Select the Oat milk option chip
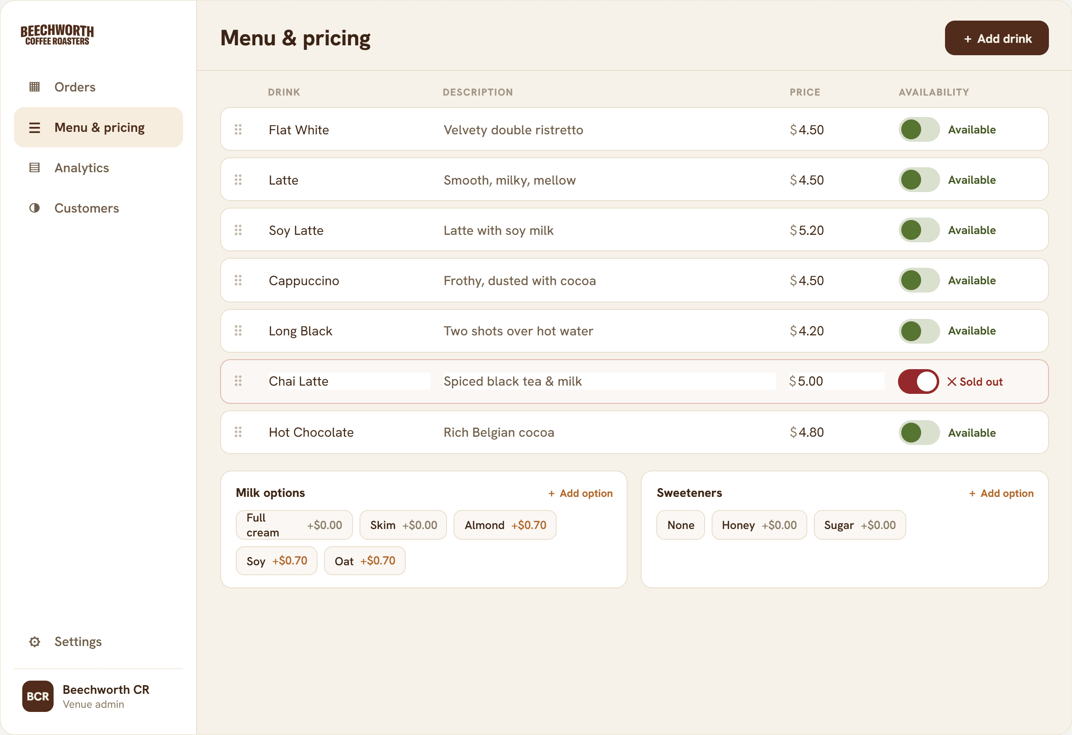Image resolution: width=1072 pixels, height=735 pixels. [x=364, y=561]
